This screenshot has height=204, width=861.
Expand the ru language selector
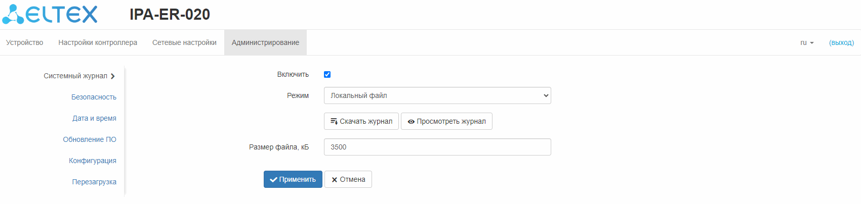pos(807,42)
